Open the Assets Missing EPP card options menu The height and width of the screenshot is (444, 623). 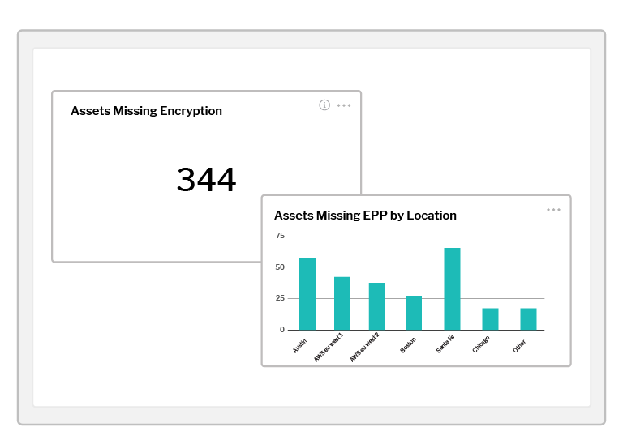553,210
